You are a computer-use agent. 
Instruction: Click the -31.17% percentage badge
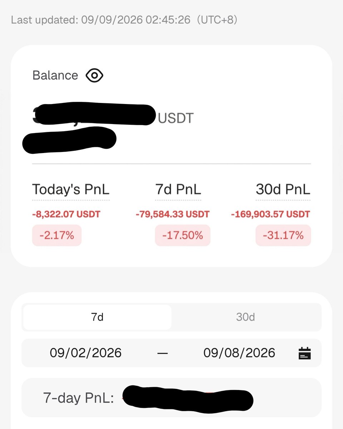pos(283,236)
